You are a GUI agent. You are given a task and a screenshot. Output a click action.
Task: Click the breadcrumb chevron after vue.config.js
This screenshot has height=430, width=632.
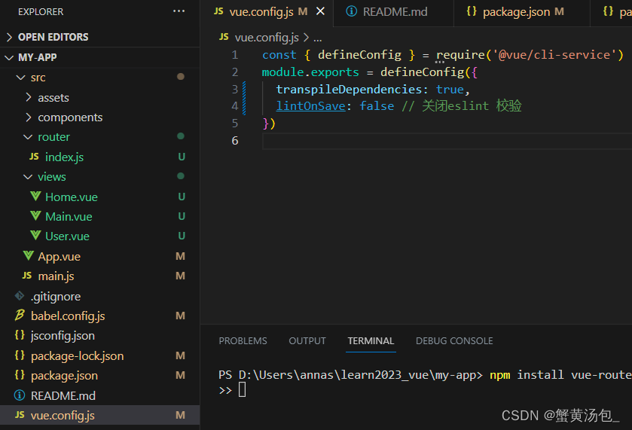[307, 38]
